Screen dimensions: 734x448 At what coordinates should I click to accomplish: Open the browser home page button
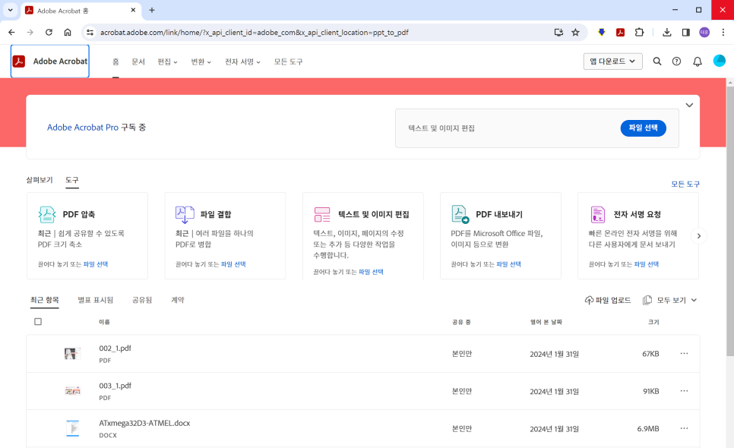[68, 32]
